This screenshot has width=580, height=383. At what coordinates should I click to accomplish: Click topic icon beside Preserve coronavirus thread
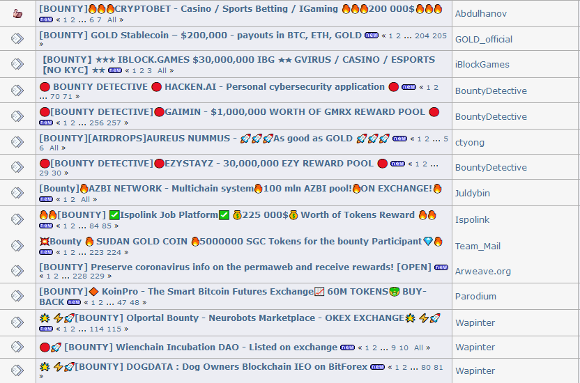17,271
